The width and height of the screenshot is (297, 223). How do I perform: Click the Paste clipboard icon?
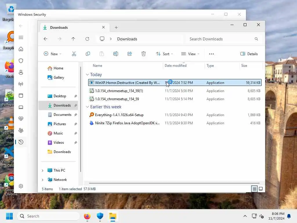pos(102,54)
